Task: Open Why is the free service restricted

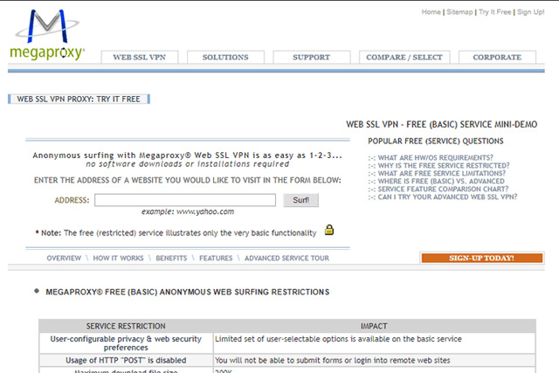Action: click(444, 165)
